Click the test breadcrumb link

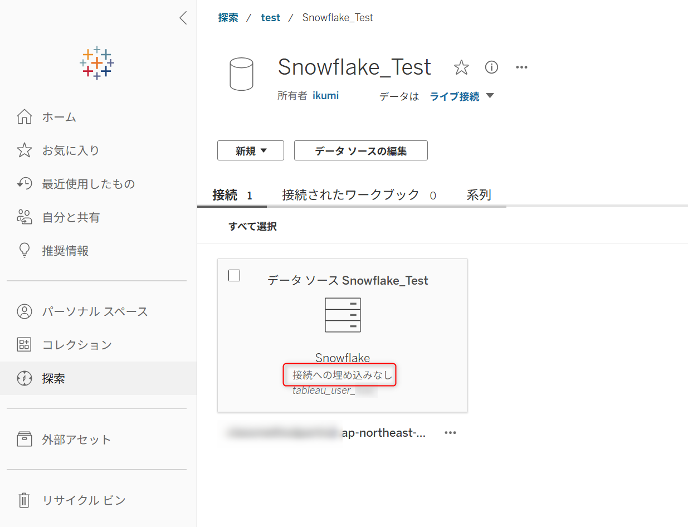pos(271,18)
